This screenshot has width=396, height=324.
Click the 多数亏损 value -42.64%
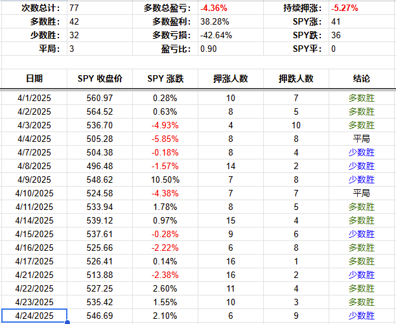point(217,36)
